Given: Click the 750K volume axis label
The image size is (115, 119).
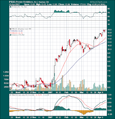Looking at the screenshot, I should pos(7,79).
